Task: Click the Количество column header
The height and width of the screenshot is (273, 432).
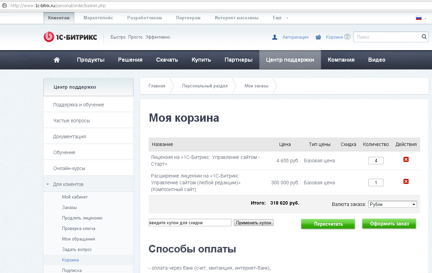Action: (376, 144)
